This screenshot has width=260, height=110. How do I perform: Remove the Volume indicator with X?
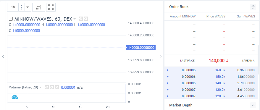click(x=57, y=87)
